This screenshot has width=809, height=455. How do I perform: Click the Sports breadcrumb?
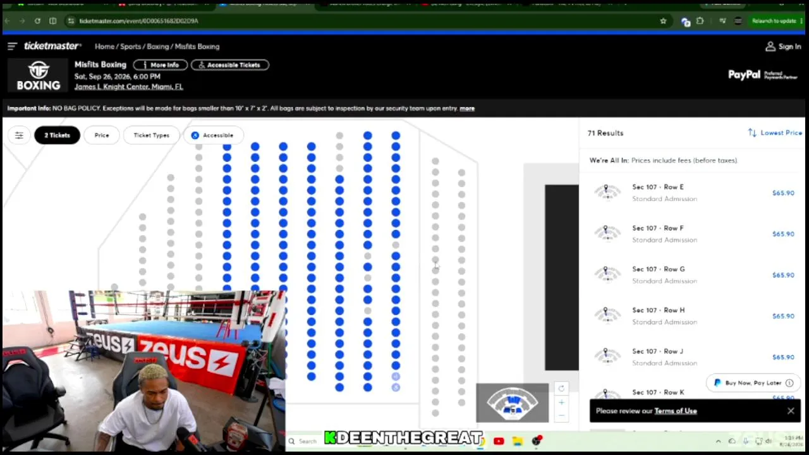(130, 46)
